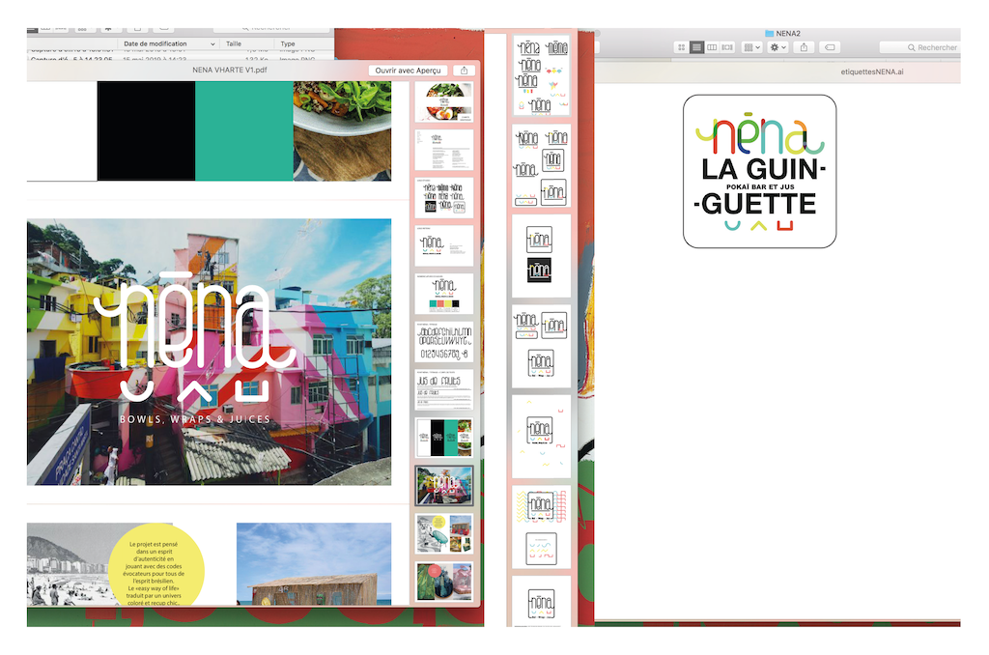Click the Rechercher search field in NENA2

pos(920,47)
